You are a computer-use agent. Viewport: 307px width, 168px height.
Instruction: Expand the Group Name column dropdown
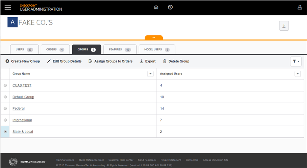coord(150,74)
